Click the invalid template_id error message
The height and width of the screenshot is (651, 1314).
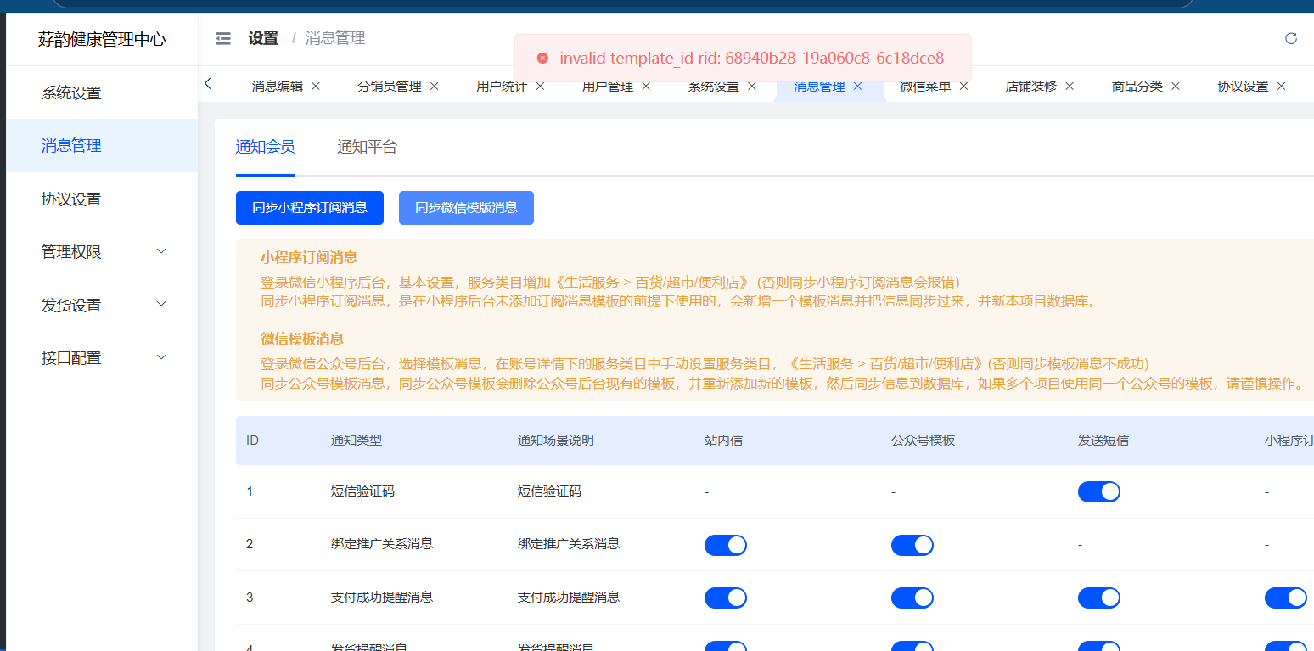tap(752, 59)
